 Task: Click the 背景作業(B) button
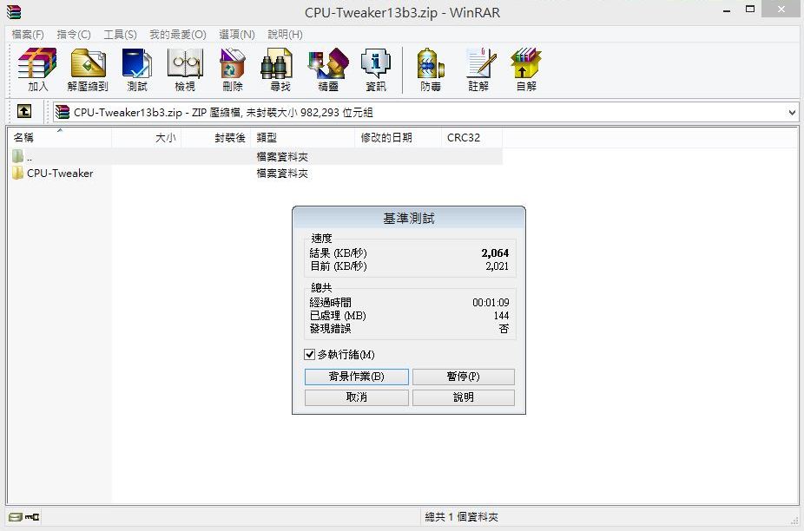tap(356, 377)
